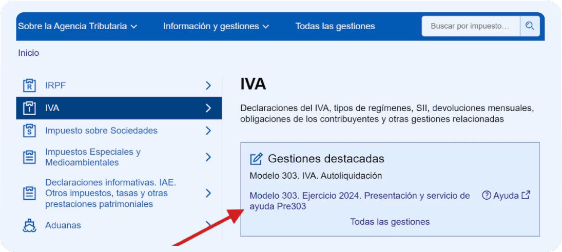Focus the Buscar por impuesto search field

coord(471,26)
